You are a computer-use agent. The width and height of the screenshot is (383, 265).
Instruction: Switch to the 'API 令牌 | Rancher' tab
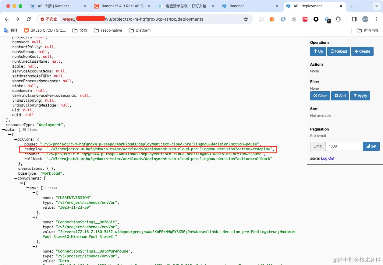(59, 6)
